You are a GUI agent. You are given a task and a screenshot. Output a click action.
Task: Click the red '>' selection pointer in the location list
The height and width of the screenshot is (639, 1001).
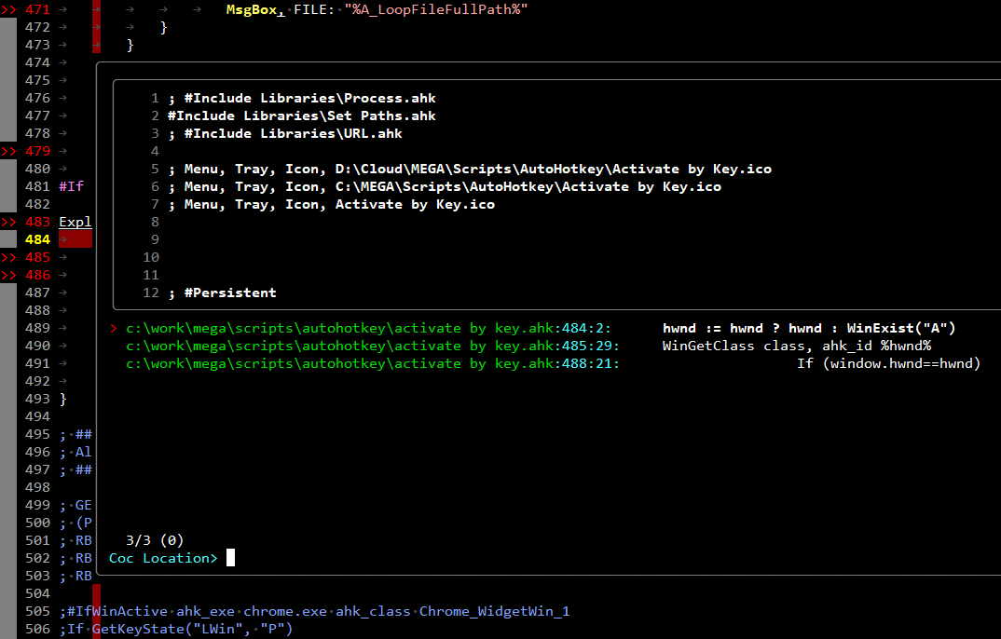[x=114, y=328]
